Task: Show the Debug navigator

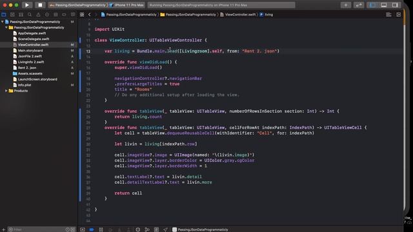Action: tap(55, 15)
